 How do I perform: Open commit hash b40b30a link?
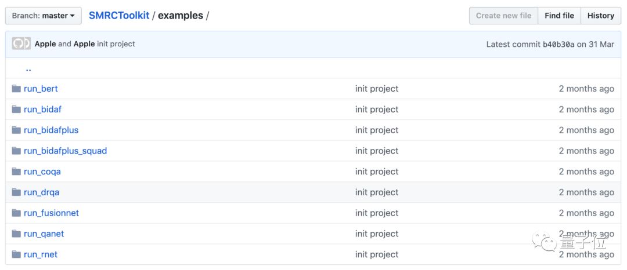[558, 44]
